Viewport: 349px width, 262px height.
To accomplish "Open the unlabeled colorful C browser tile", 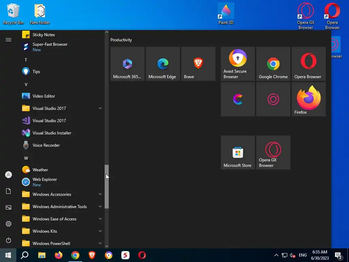I will [238, 99].
